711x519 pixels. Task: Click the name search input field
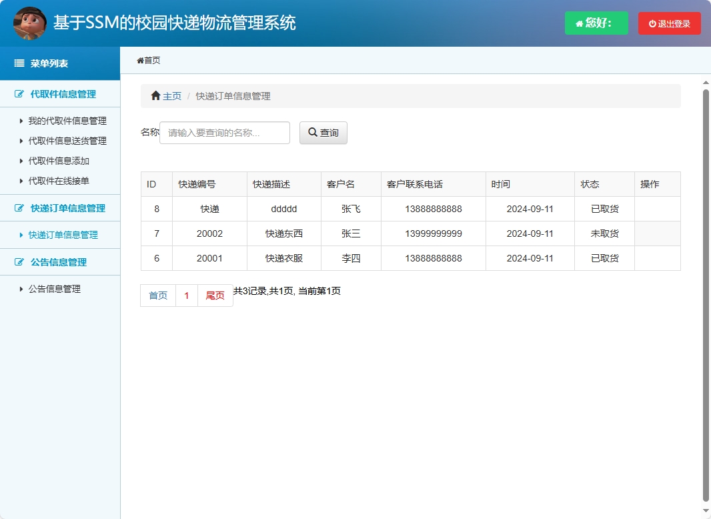click(224, 133)
